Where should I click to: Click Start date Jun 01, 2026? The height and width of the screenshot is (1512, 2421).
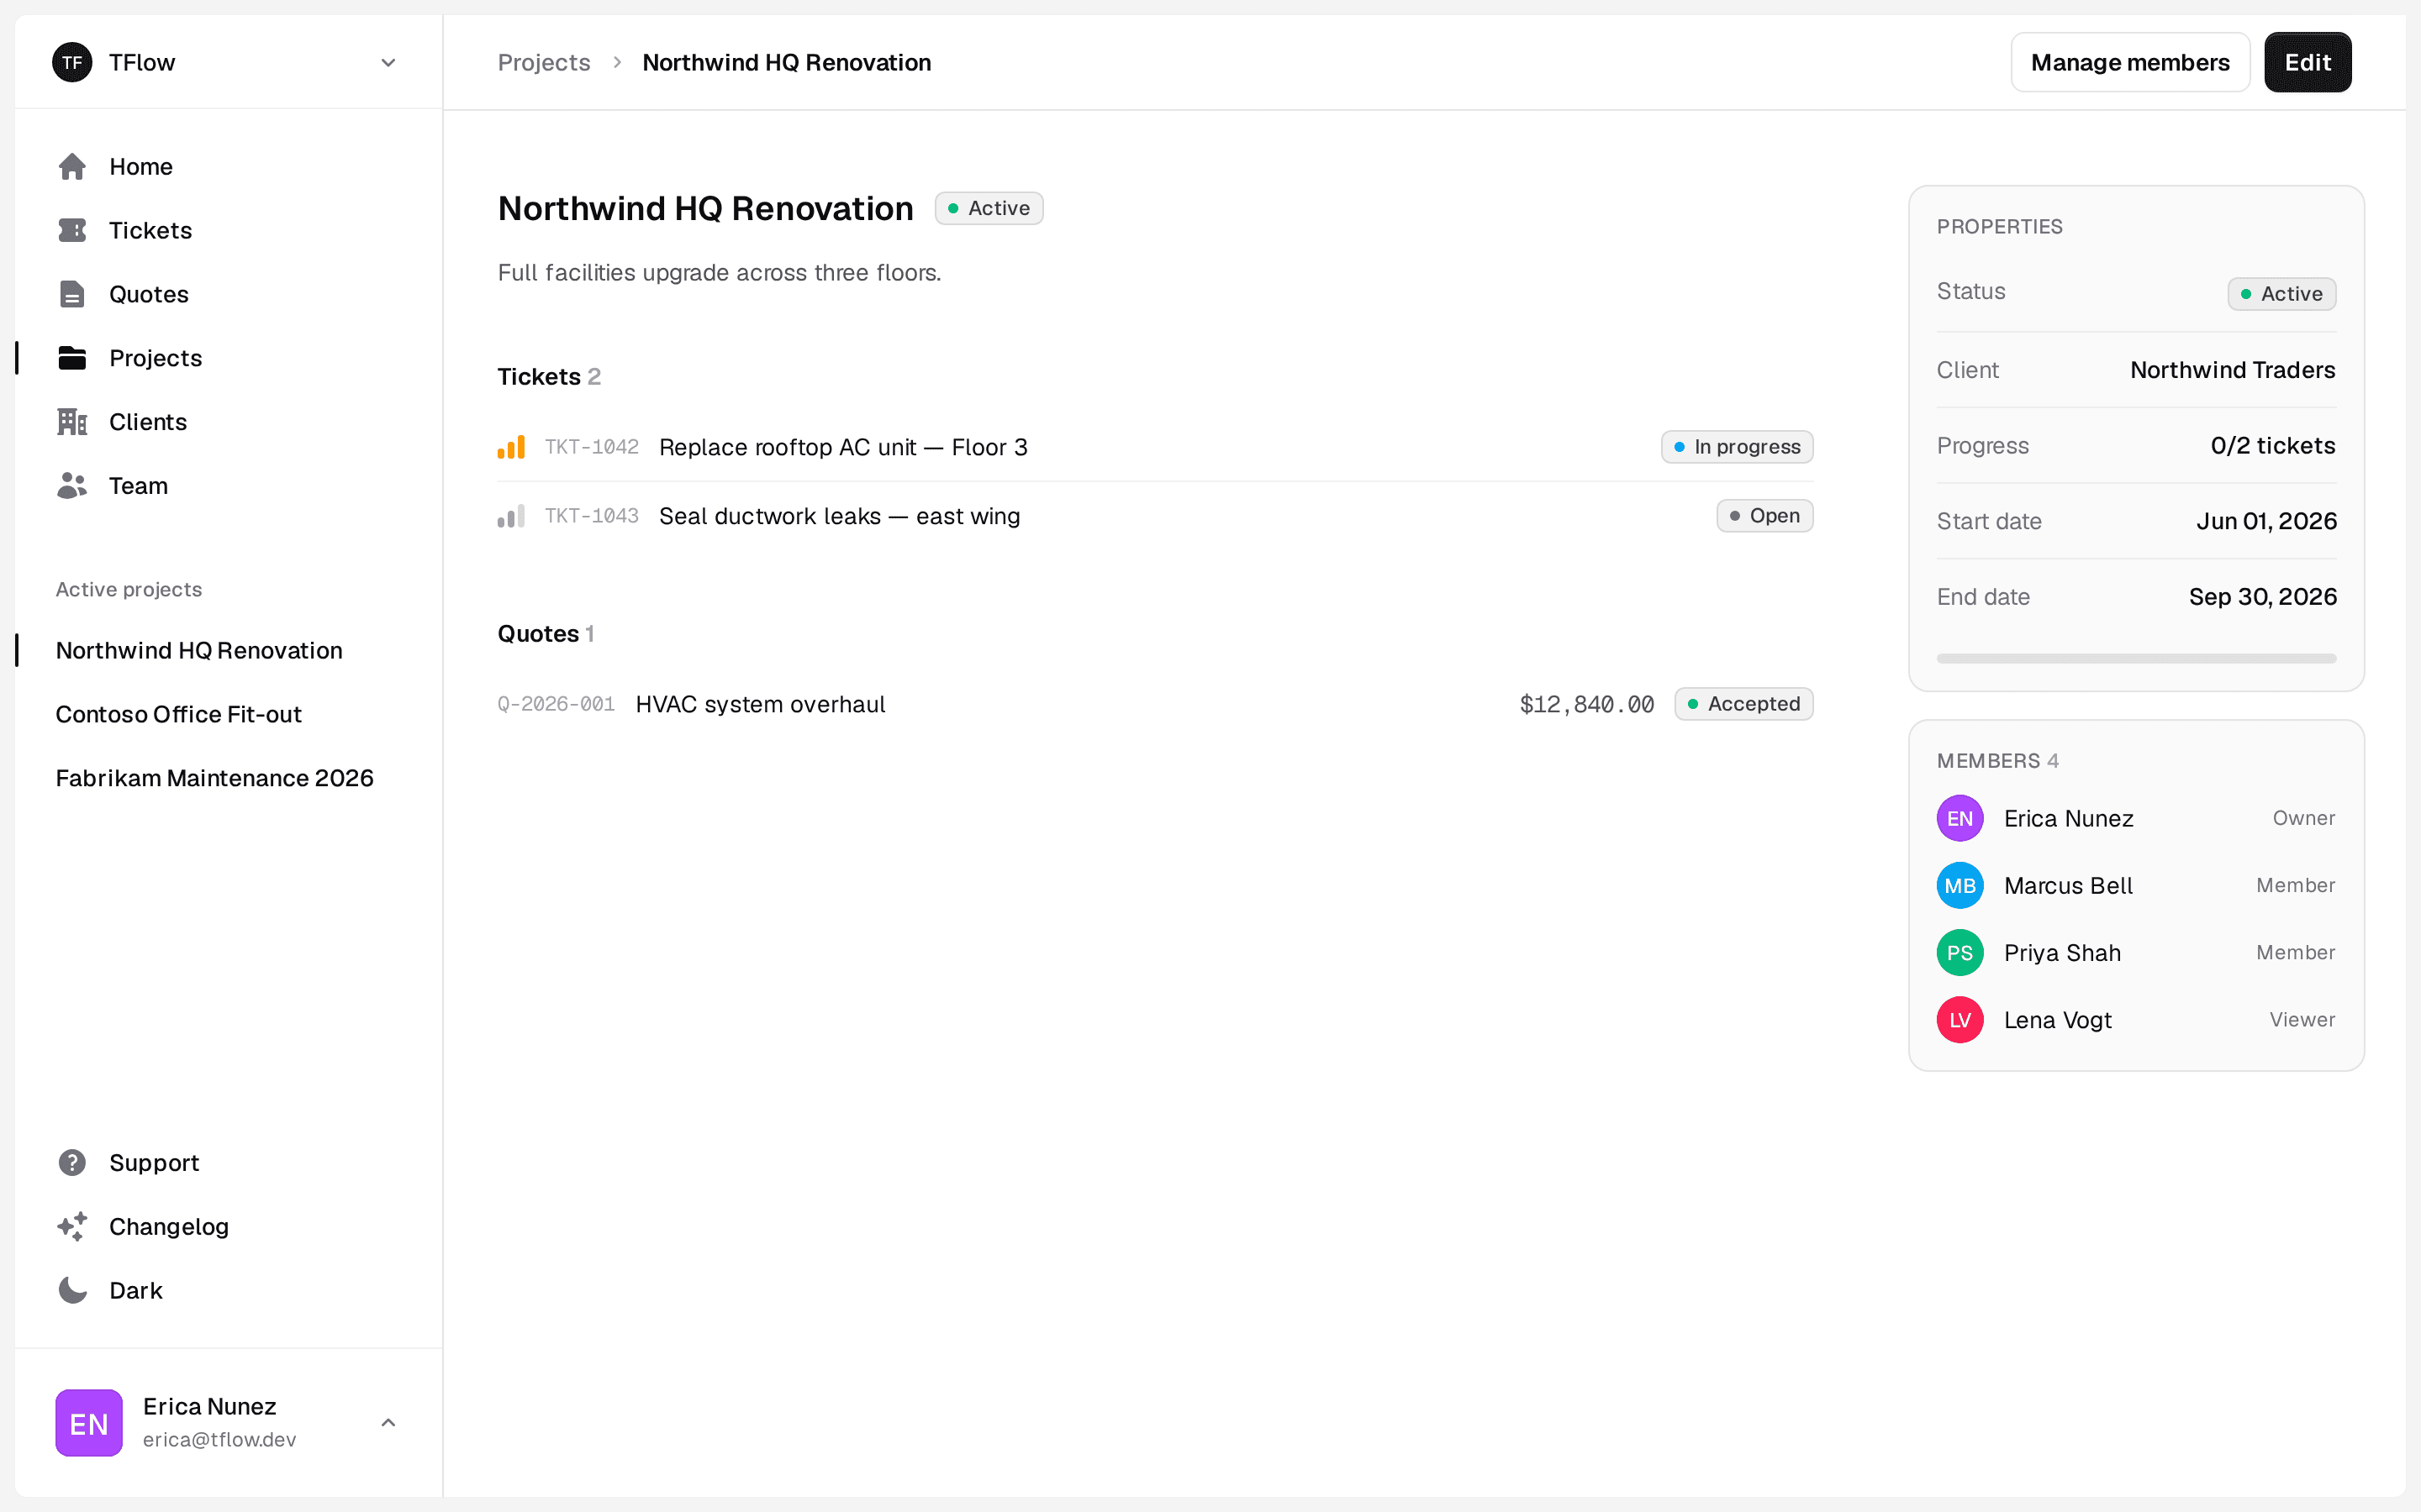point(2266,521)
